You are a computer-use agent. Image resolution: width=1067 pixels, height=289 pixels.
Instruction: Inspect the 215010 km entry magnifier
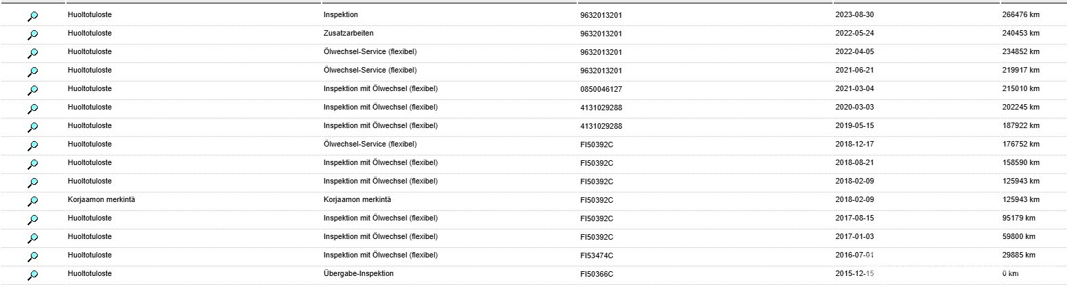[33, 90]
